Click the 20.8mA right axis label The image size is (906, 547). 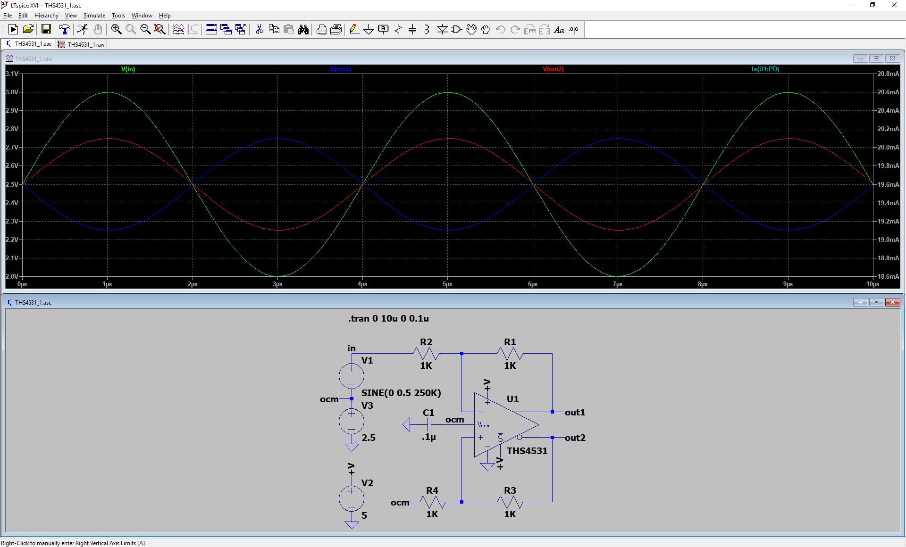coord(889,74)
